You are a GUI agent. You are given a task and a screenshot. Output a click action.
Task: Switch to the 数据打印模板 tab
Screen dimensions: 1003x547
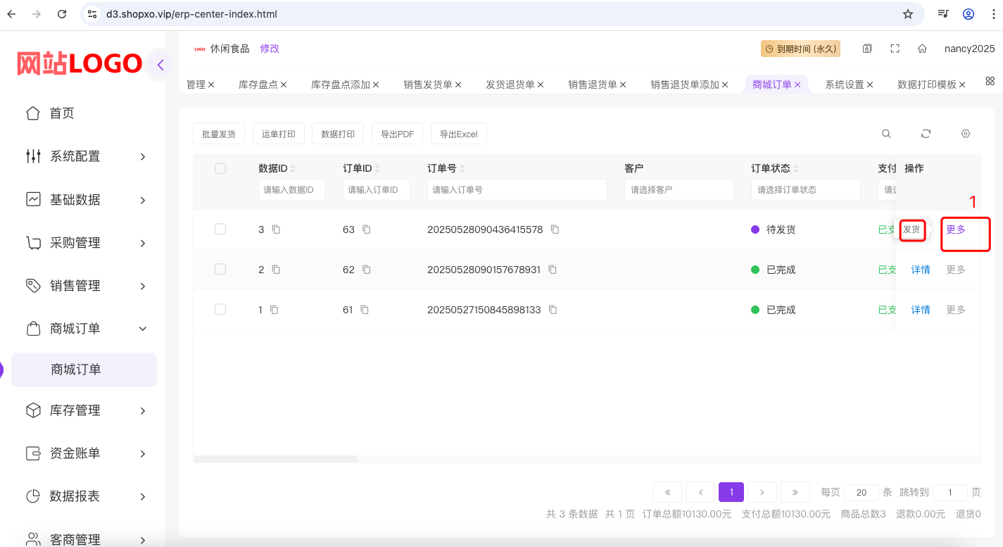pyautogui.click(x=927, y=84)
